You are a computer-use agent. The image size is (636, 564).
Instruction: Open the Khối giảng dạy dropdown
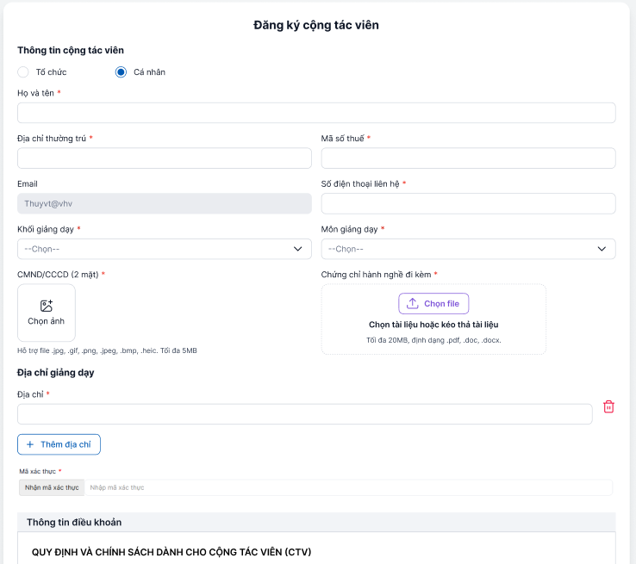click(164, 249)
